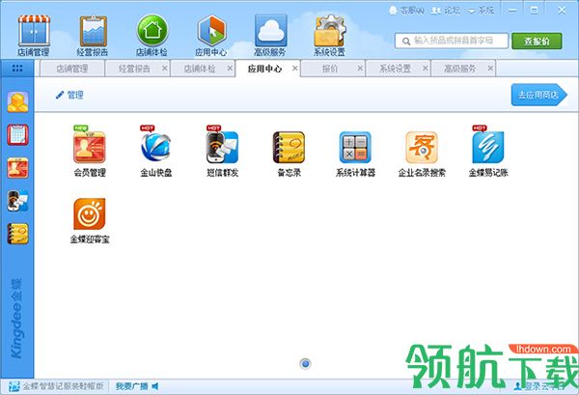Screen dimensions: 579x395
Task: Open the 金蝶迎客宝 smiley app
Action: coord(90,220)
